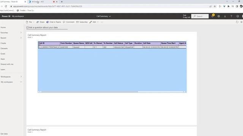Screen dimensions: 243x136
Task: Open the browser side panel icon
Action: tap(237, 6)
